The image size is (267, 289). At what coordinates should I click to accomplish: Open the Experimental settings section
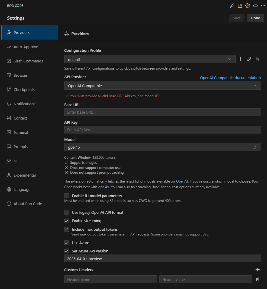click(24, 175)
